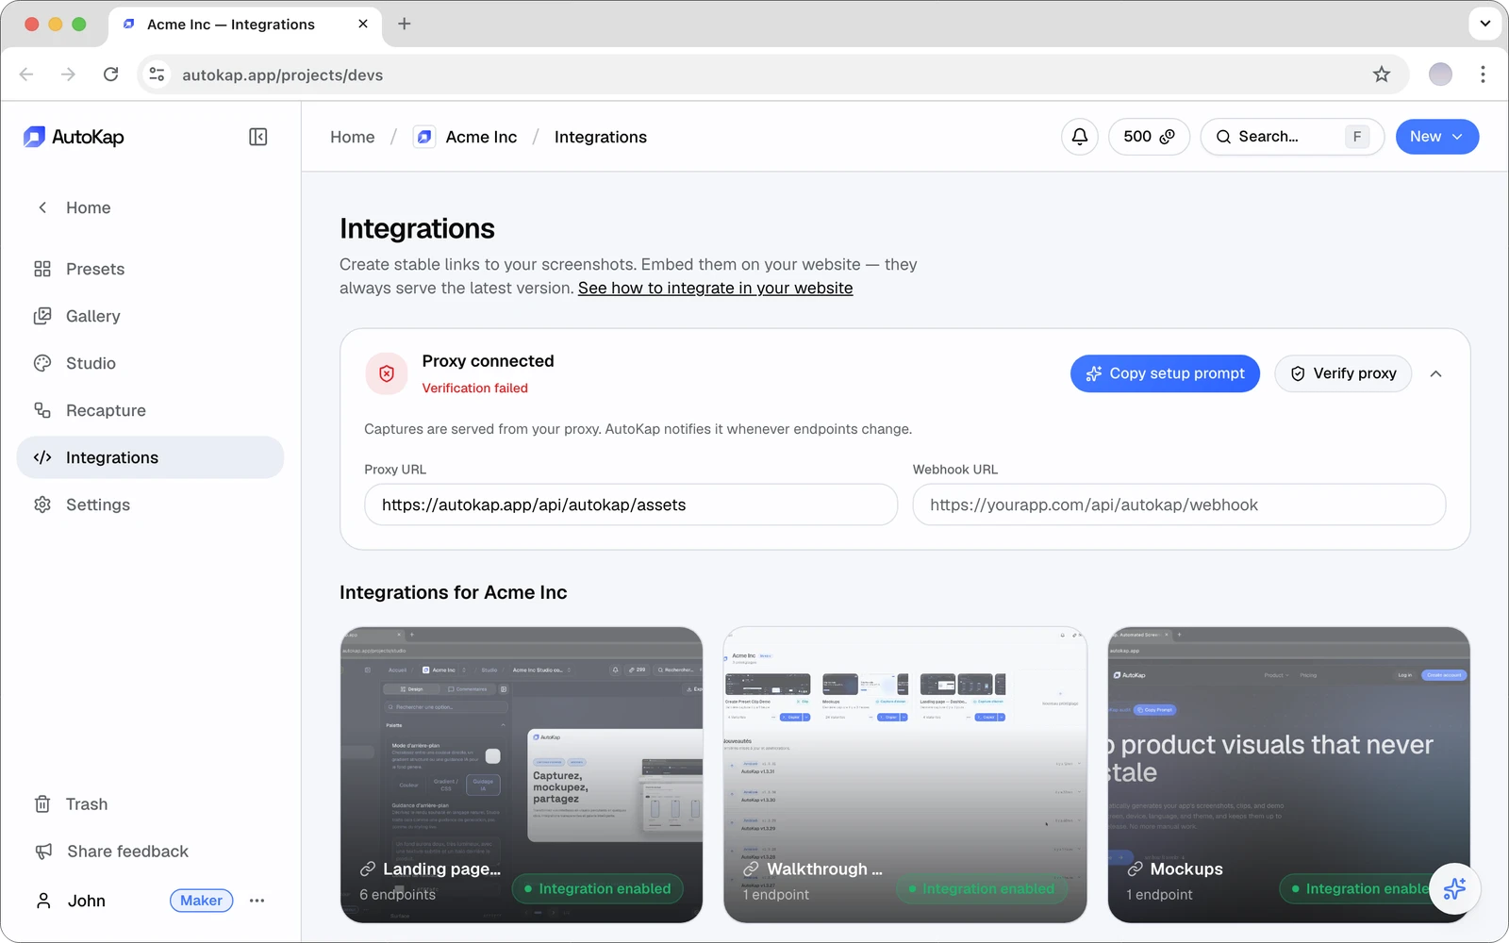Click link icon beside Walkthrough title
Screen dimensions: 1509x943
coord(751,869)
